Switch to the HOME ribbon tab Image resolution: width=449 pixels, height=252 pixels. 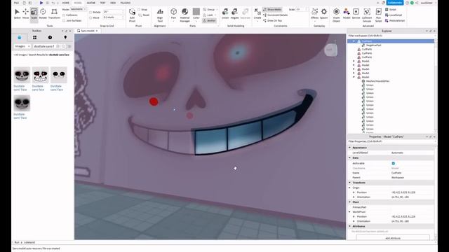[65, 3]
